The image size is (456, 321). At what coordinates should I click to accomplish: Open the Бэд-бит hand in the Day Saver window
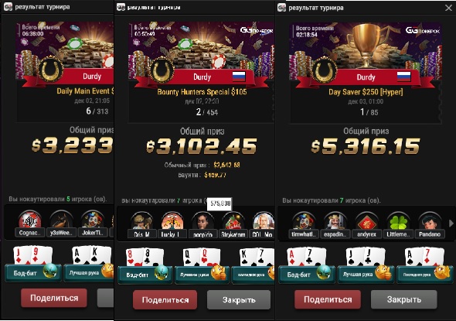coord(307,274)
